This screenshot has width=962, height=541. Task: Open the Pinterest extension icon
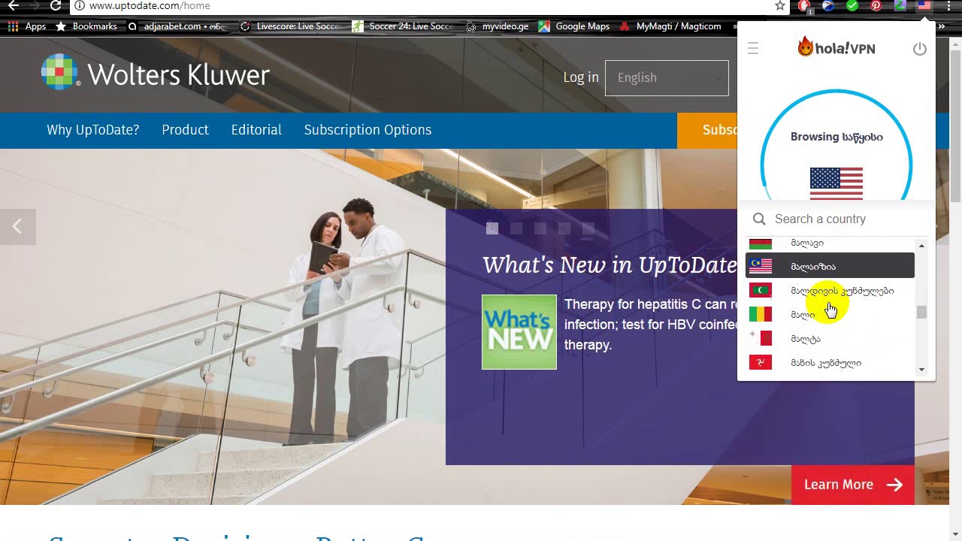[876, 5]
